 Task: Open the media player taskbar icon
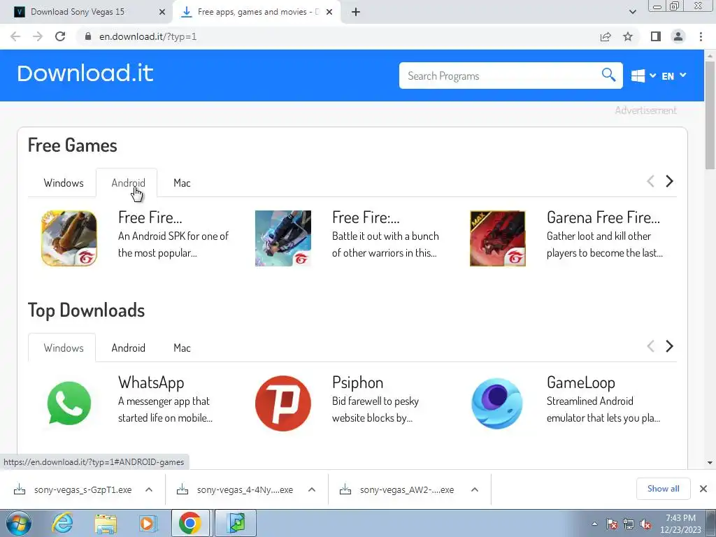pyautogui.click(x=148, y=523)
